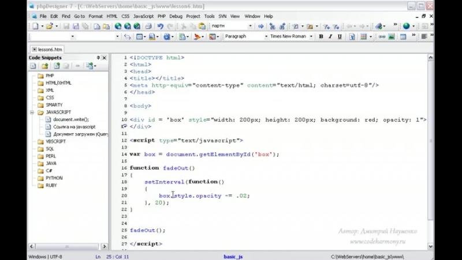
Task: Click the third globe preview icon
Action: point(137,26)
